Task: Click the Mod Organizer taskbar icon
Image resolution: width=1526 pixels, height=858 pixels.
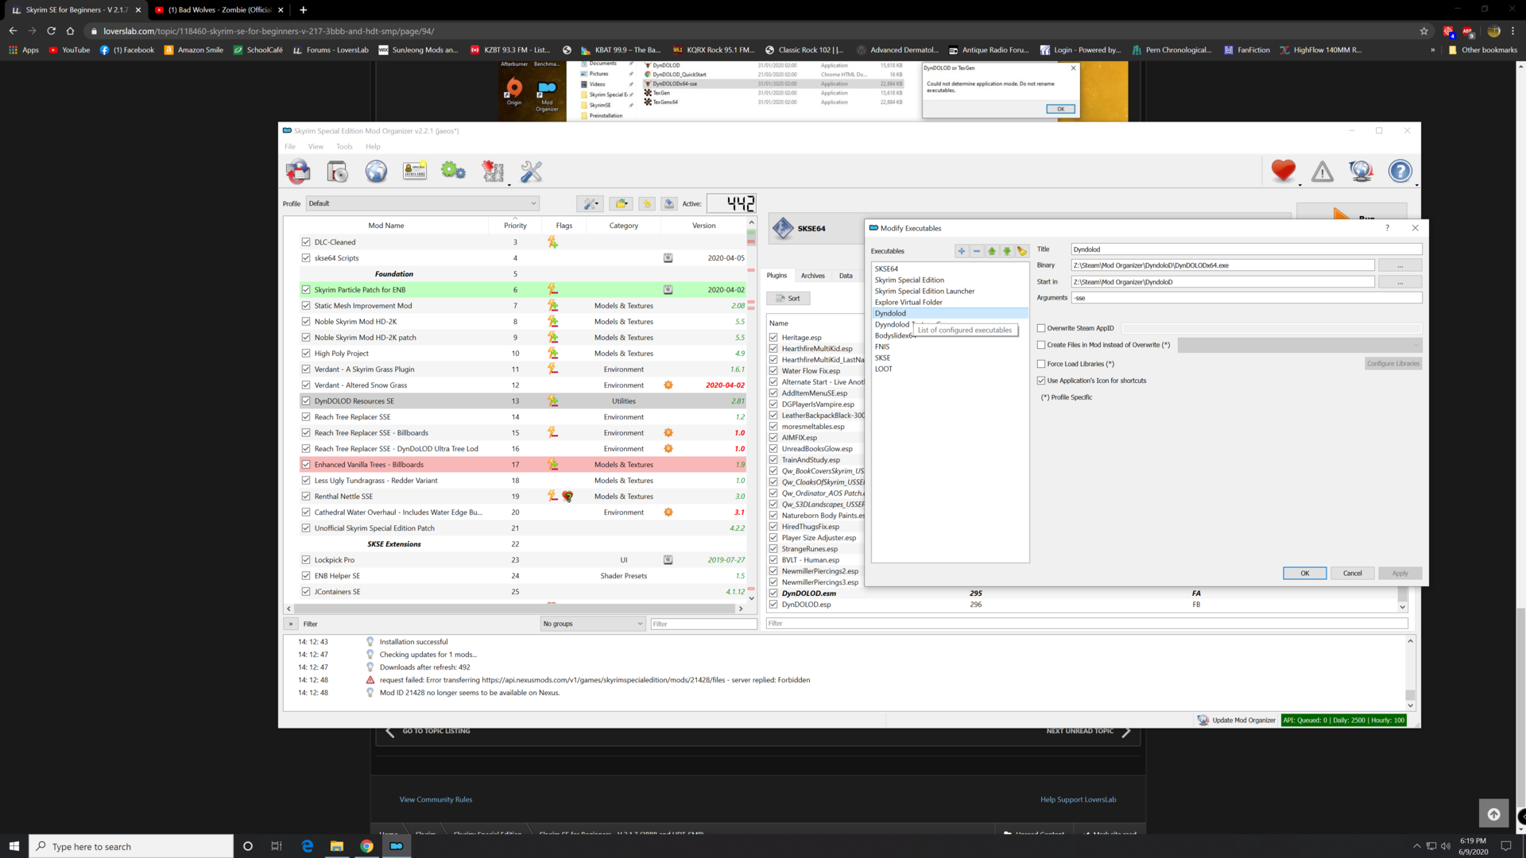Action: (x=396, y=846)
